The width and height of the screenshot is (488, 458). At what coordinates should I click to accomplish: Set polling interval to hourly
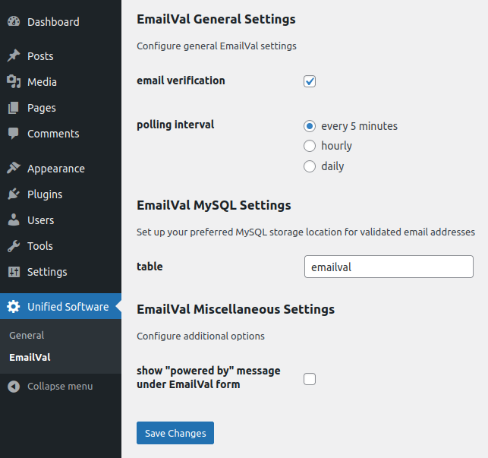310,146
